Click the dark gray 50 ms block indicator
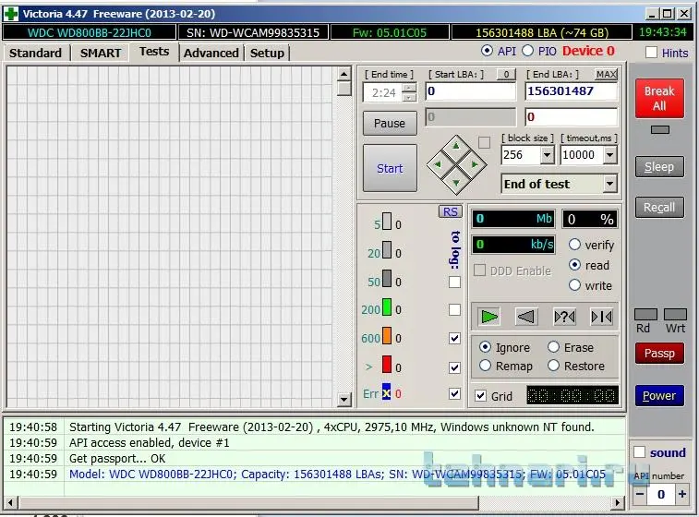The width and height of the screenshot is (699, 517). coord(387,279)
